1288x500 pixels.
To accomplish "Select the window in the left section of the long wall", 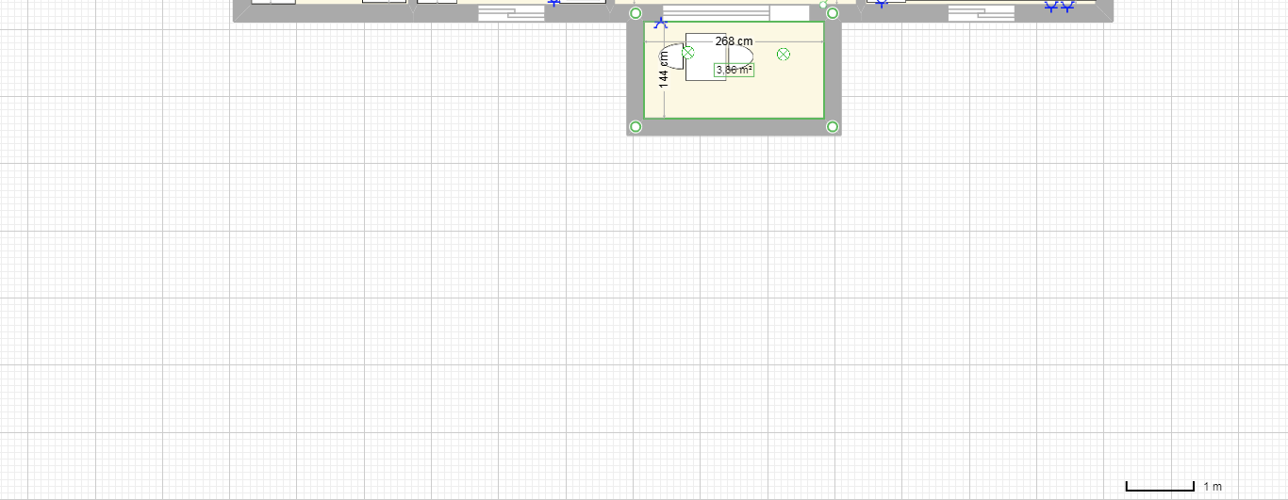I will [x=511, y=13].
